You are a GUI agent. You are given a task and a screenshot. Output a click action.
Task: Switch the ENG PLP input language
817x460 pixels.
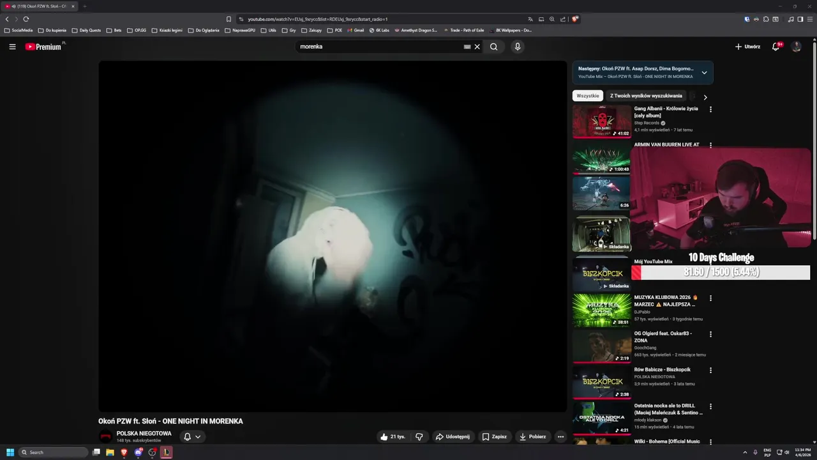(x=767, y=452)
